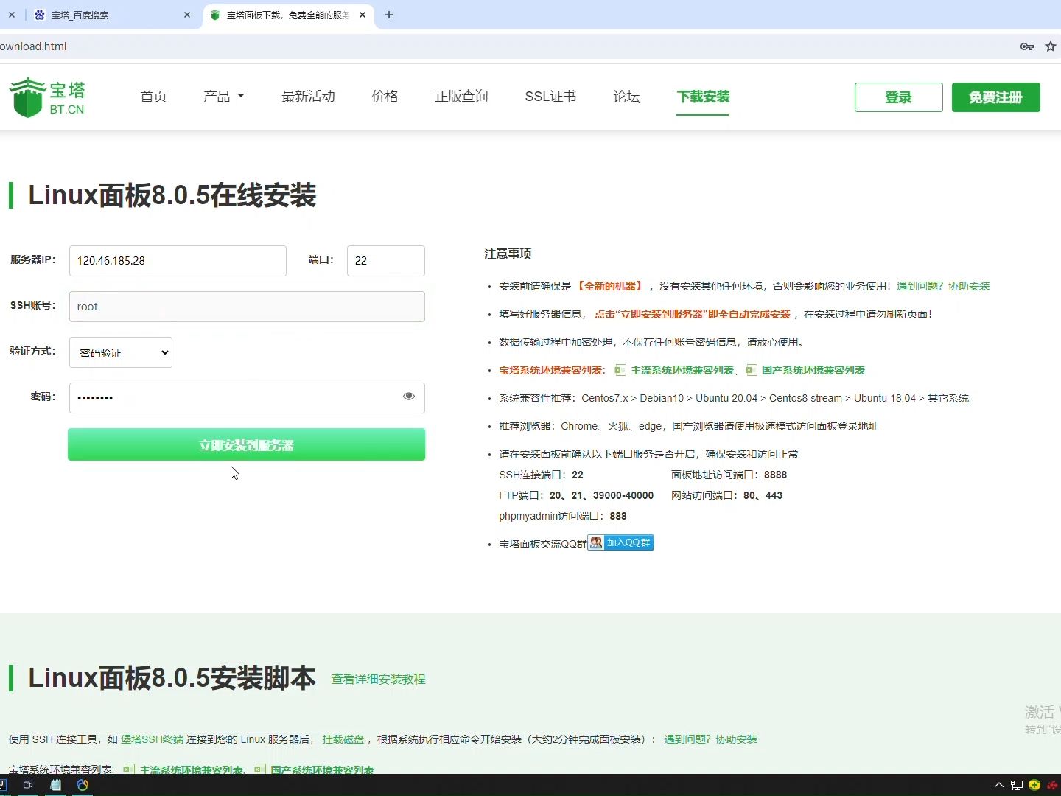Screen dimensions: 1061x796
Task: Open network status tray icon
Action: (1017, 785)
